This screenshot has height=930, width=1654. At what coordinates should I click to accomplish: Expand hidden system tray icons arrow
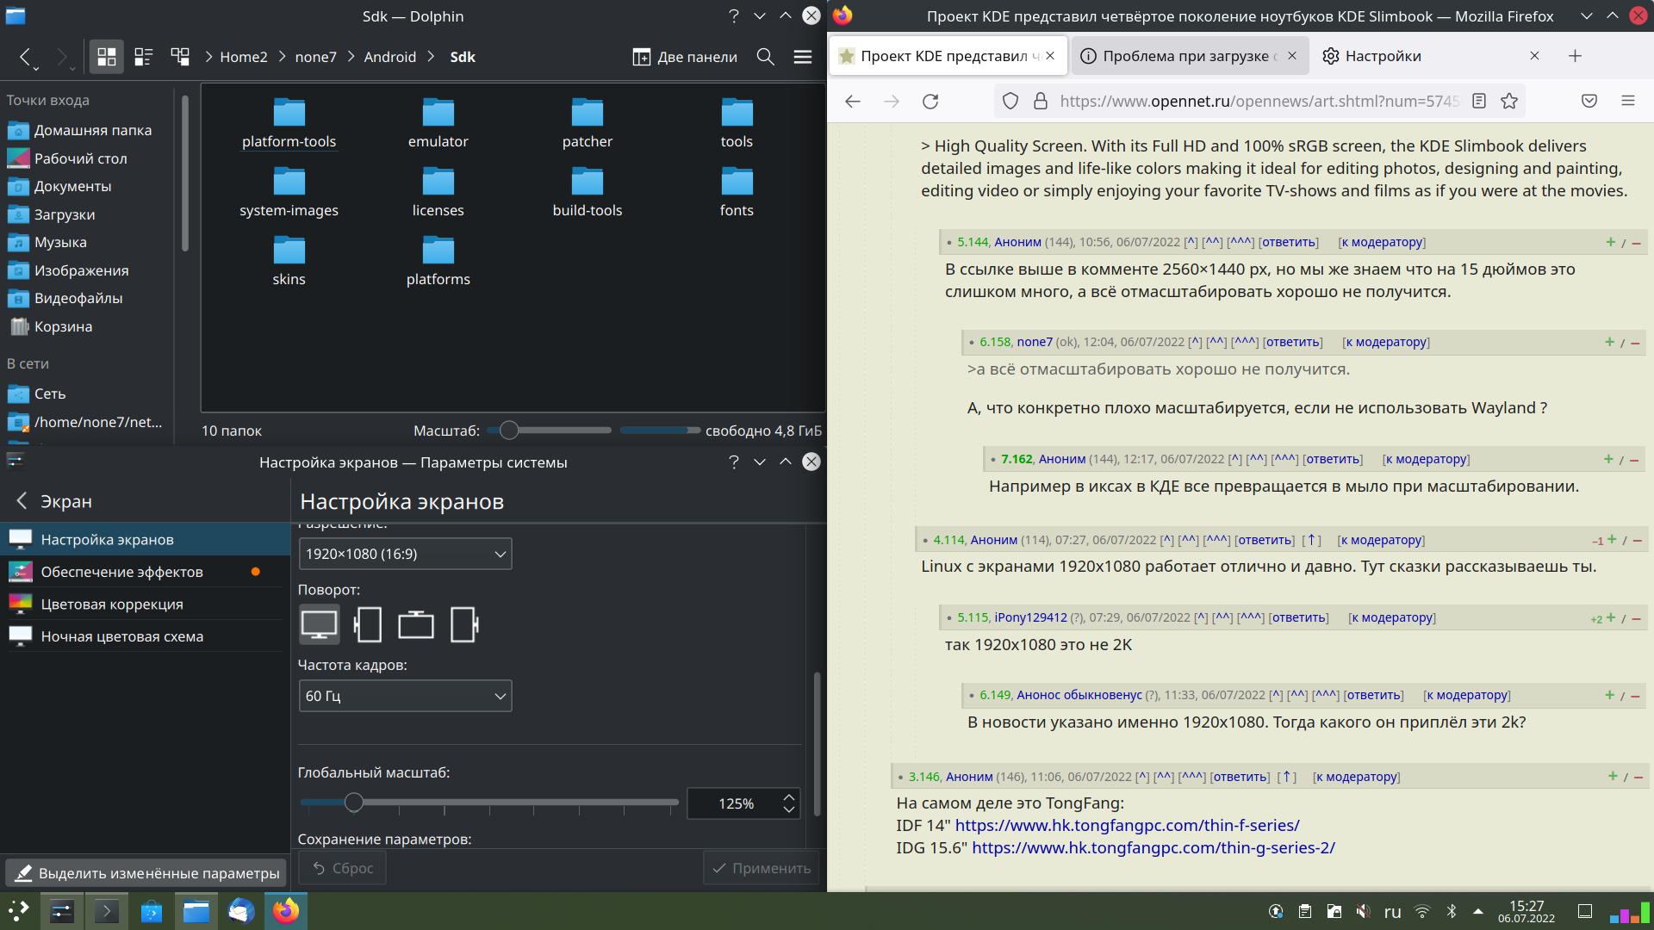(1478, 911)
